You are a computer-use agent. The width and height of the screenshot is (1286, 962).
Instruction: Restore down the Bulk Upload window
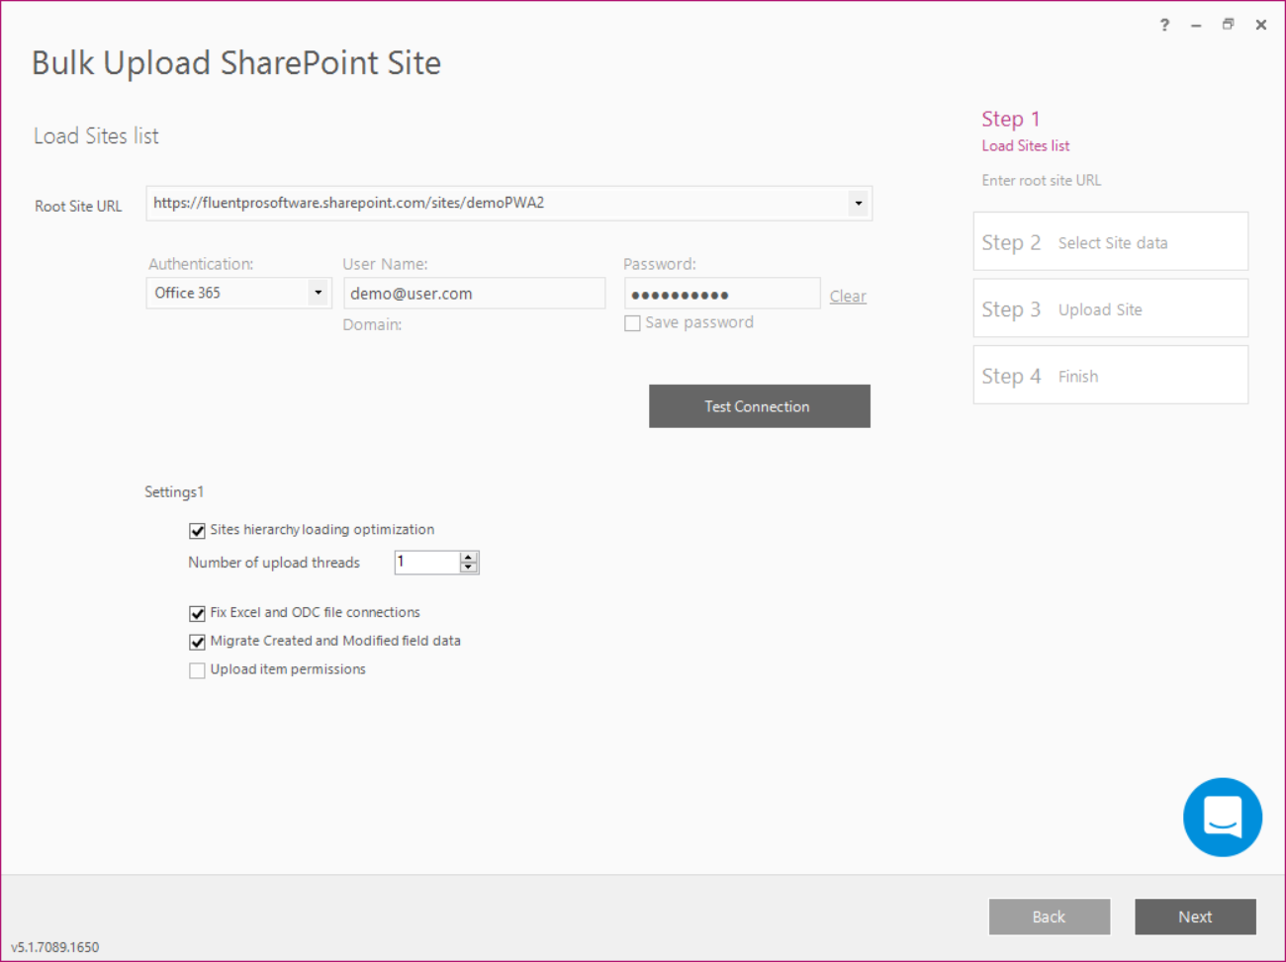1228,25
